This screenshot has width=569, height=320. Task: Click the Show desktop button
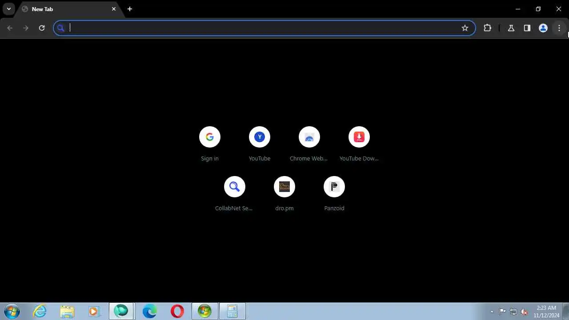566,311
